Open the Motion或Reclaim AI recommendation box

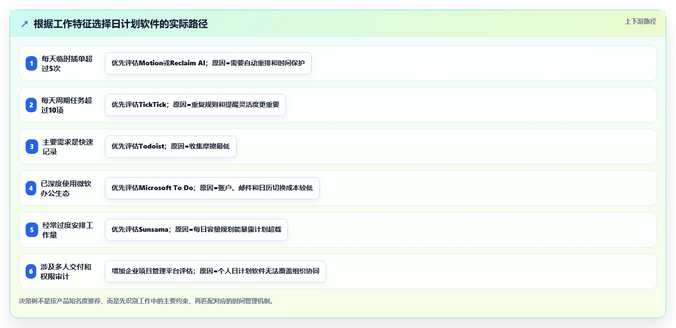(208, 63)
